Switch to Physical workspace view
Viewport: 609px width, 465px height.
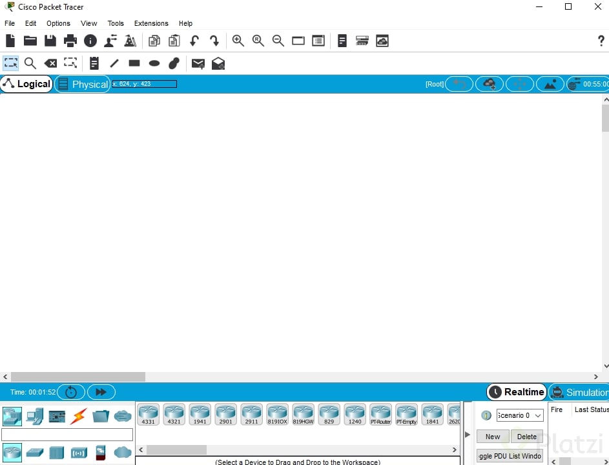point(82,85)
